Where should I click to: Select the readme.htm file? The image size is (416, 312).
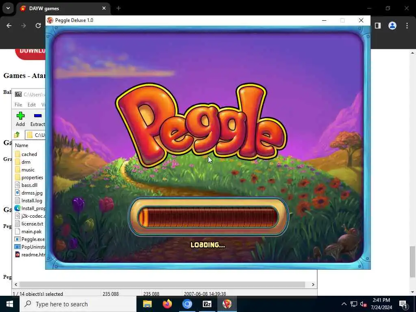[30, 254]
